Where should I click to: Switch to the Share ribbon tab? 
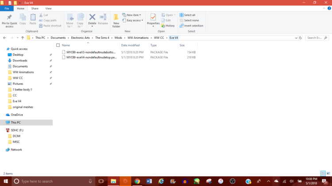35,8
